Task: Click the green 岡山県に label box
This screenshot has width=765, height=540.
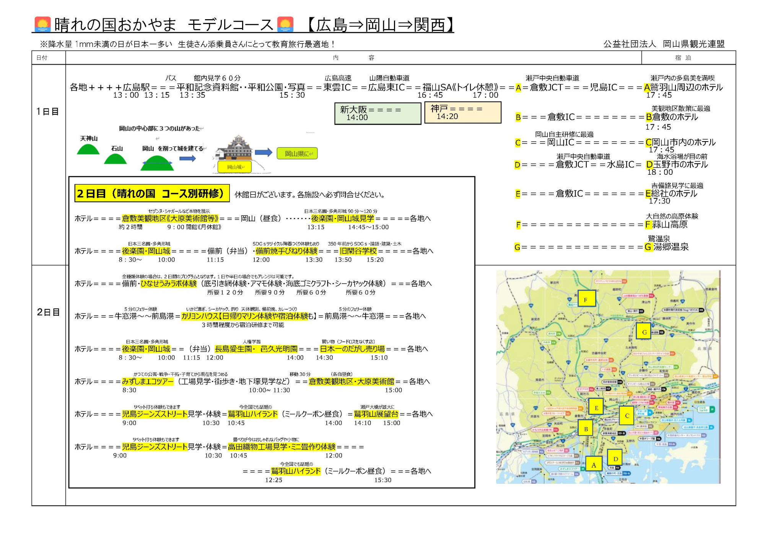Action: coord(297,153)
